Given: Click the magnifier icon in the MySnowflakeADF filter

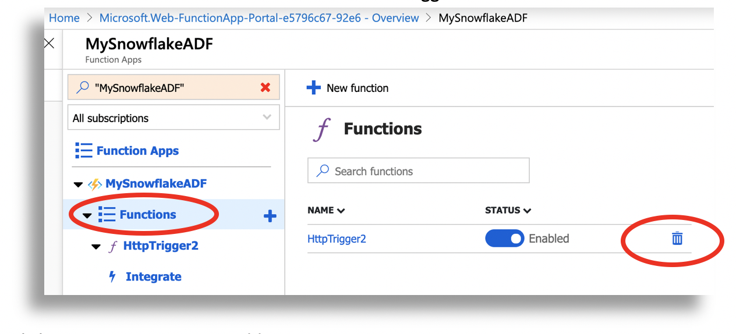Looking at the screenshot, I should 83,87.
